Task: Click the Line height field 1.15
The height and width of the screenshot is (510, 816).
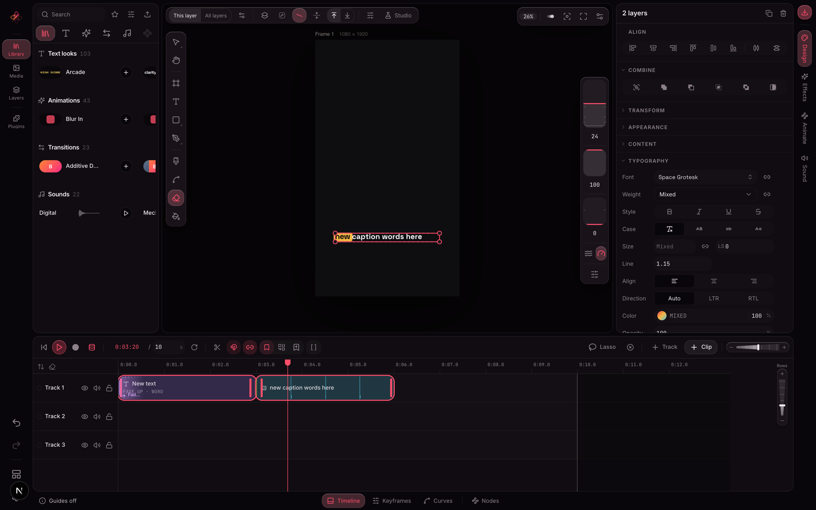Action: coord(683,264)
